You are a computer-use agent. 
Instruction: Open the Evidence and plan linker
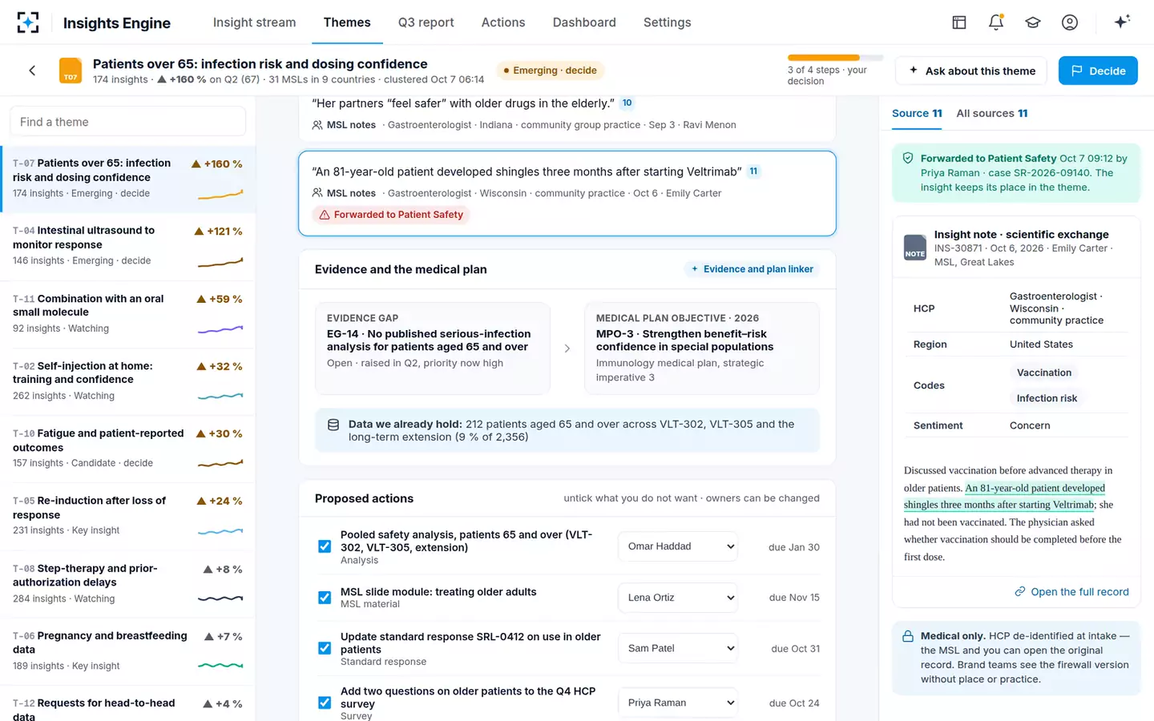[x=752, y=269]
